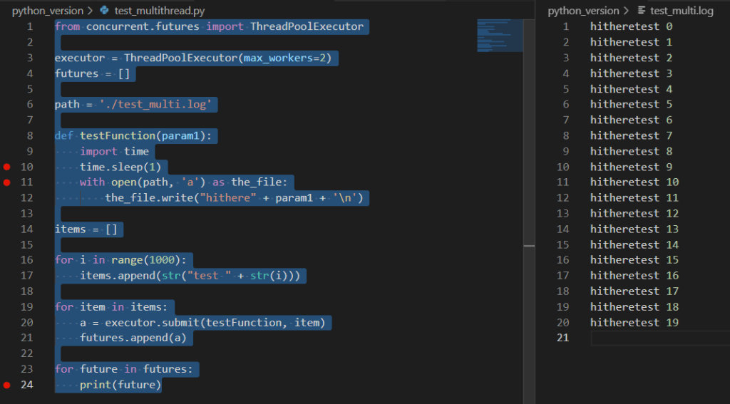Click the minimap preview of the code
This screenshot has width=730, height=404.
click(x=499, y=36)
